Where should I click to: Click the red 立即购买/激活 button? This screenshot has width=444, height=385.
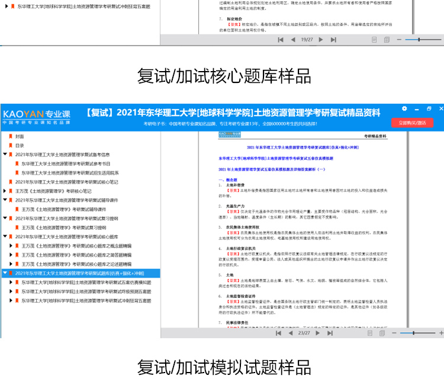[412, 123]
